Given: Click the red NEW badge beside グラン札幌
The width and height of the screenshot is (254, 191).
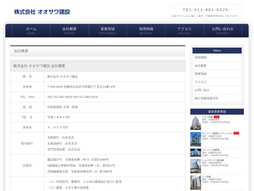Looking at the screenshot, I should [x=217, y=117].
